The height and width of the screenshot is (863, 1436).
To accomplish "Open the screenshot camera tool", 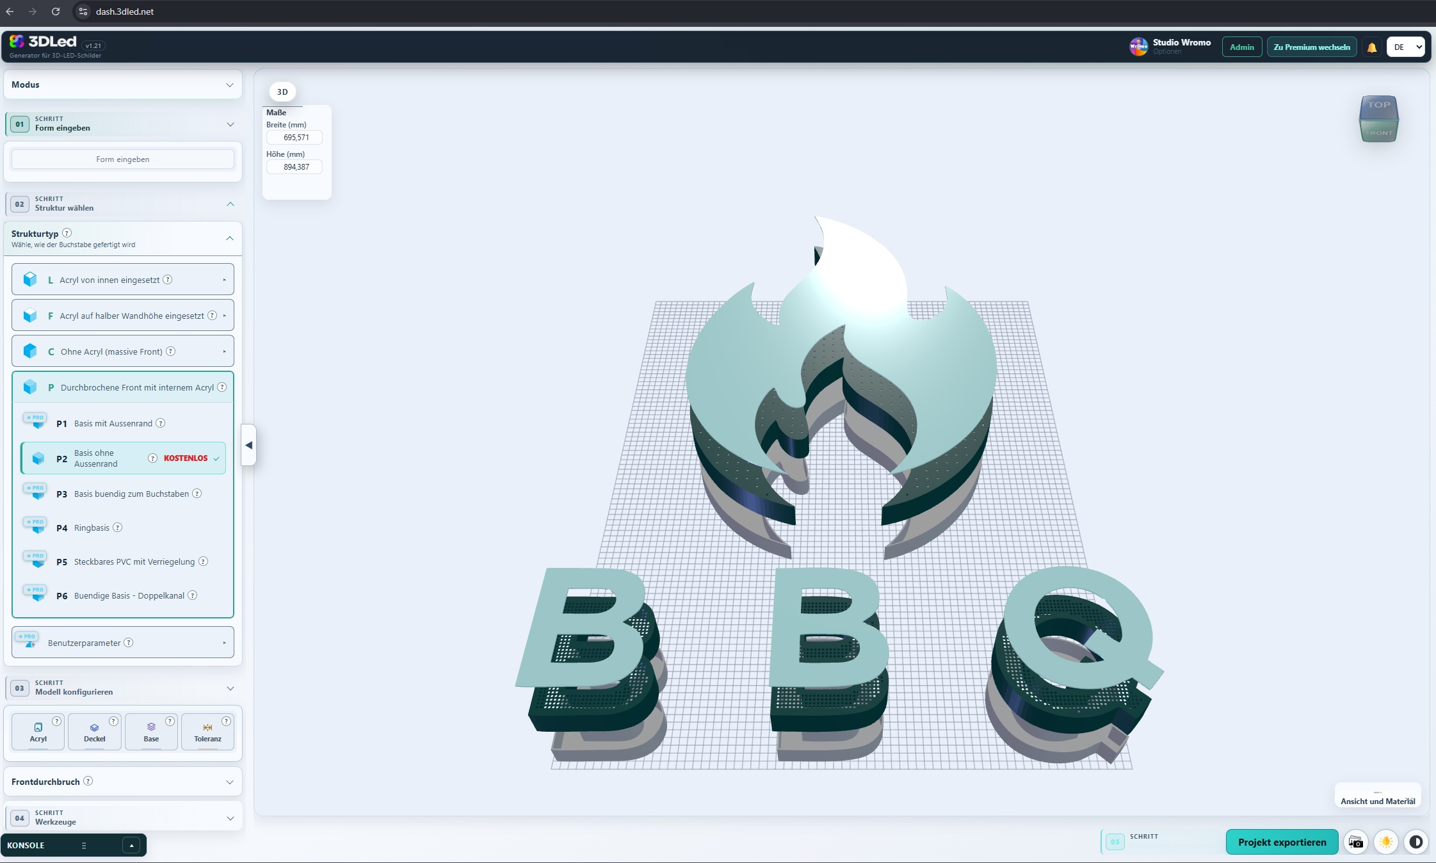I will tap(1355, 842).
